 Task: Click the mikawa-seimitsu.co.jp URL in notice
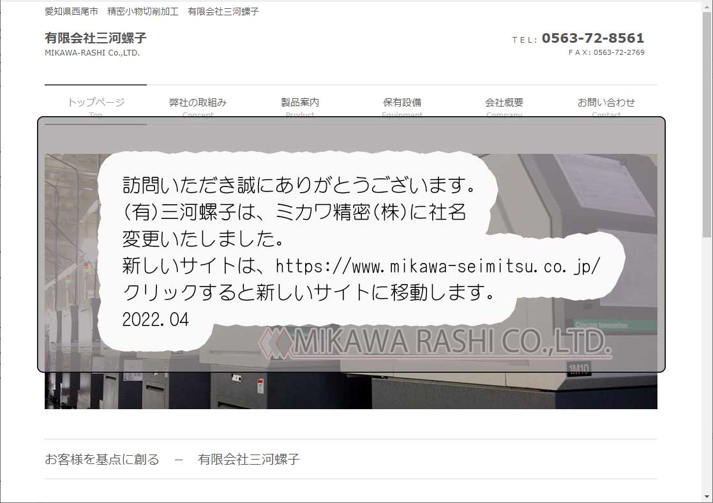tap(438, 266)
